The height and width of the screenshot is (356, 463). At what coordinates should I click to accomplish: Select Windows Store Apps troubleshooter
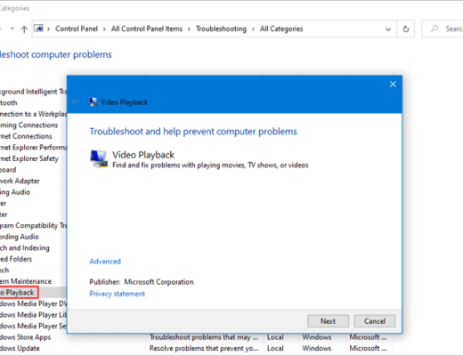(x=25, y=337)
